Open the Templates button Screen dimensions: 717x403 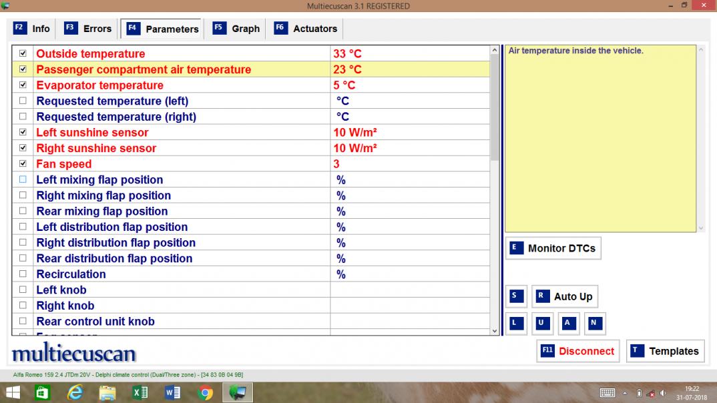(x=666, y=351)
